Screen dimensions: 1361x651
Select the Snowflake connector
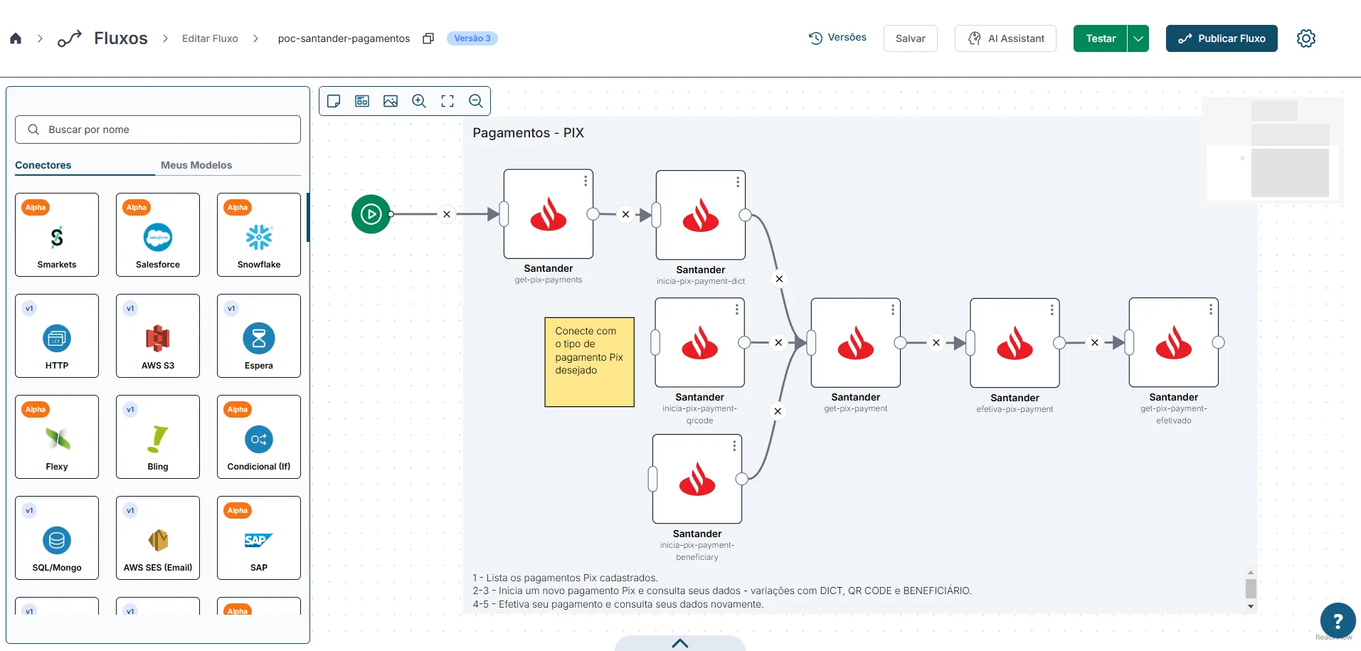coord(259,235)
